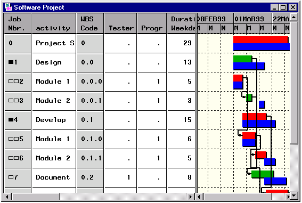Click the green Document Gantt bar

point(263,174)
